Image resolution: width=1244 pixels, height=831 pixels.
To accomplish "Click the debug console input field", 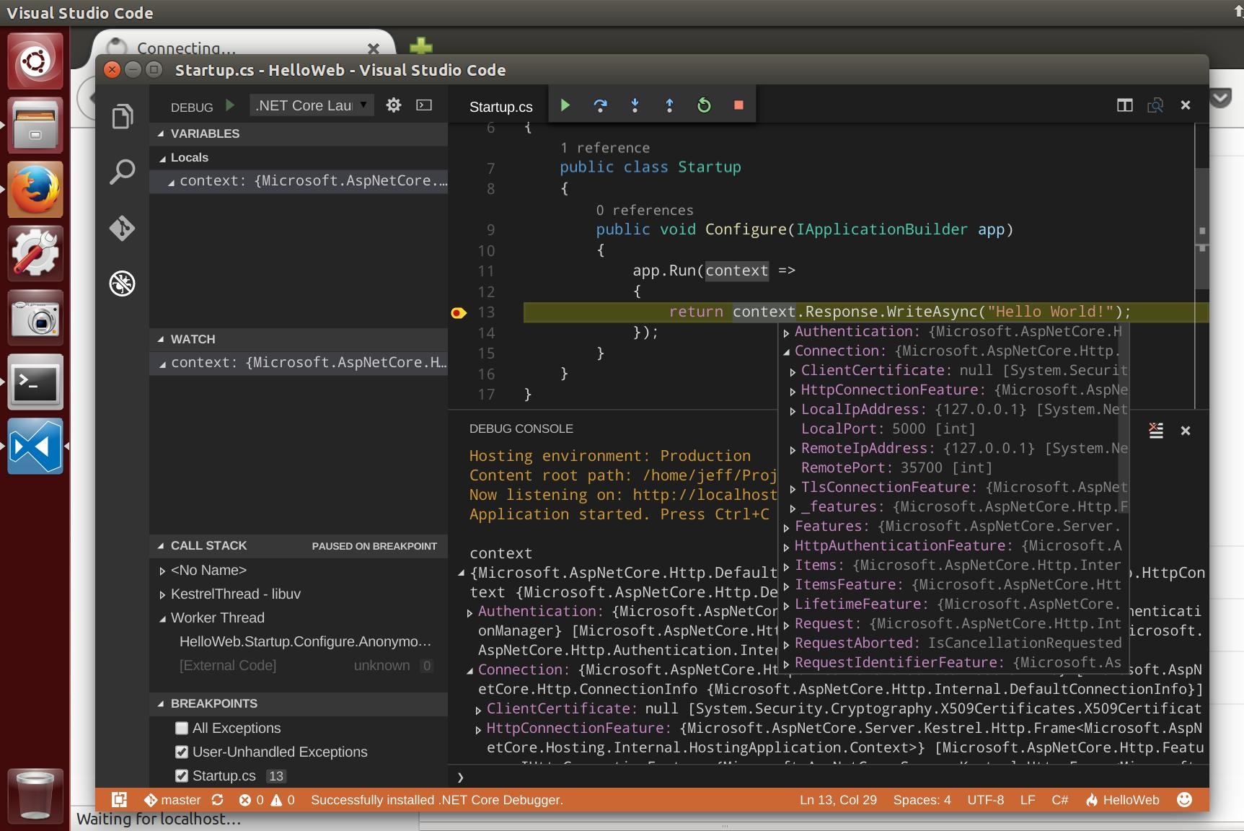I will [x=829, y=777].
